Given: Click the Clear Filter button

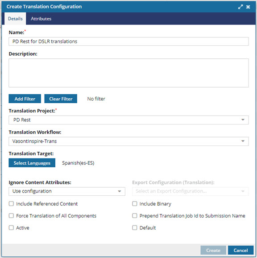Looking at the screenshot, I should point(61,99).
